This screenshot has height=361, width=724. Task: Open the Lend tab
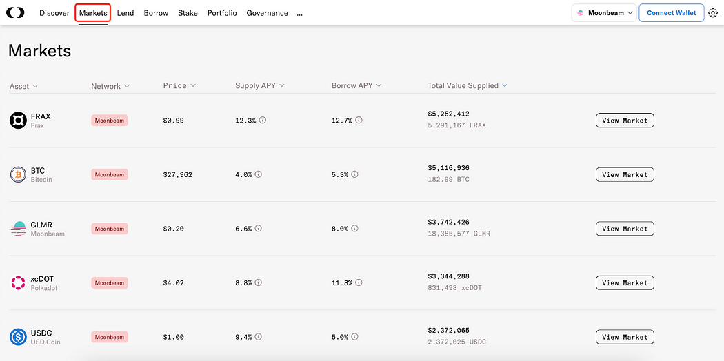coord(125,13)
